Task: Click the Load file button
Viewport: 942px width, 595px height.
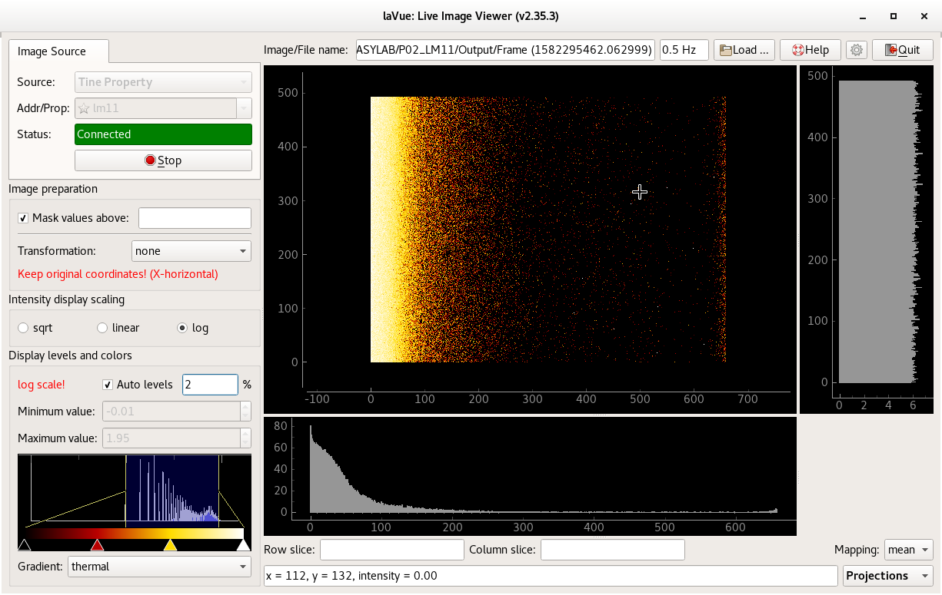Action: pos(744,50)
